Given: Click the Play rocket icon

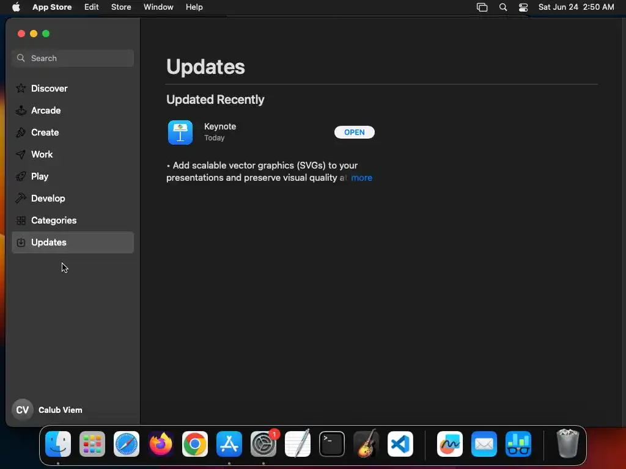Looking at the screenshot, I should (21, 176).
